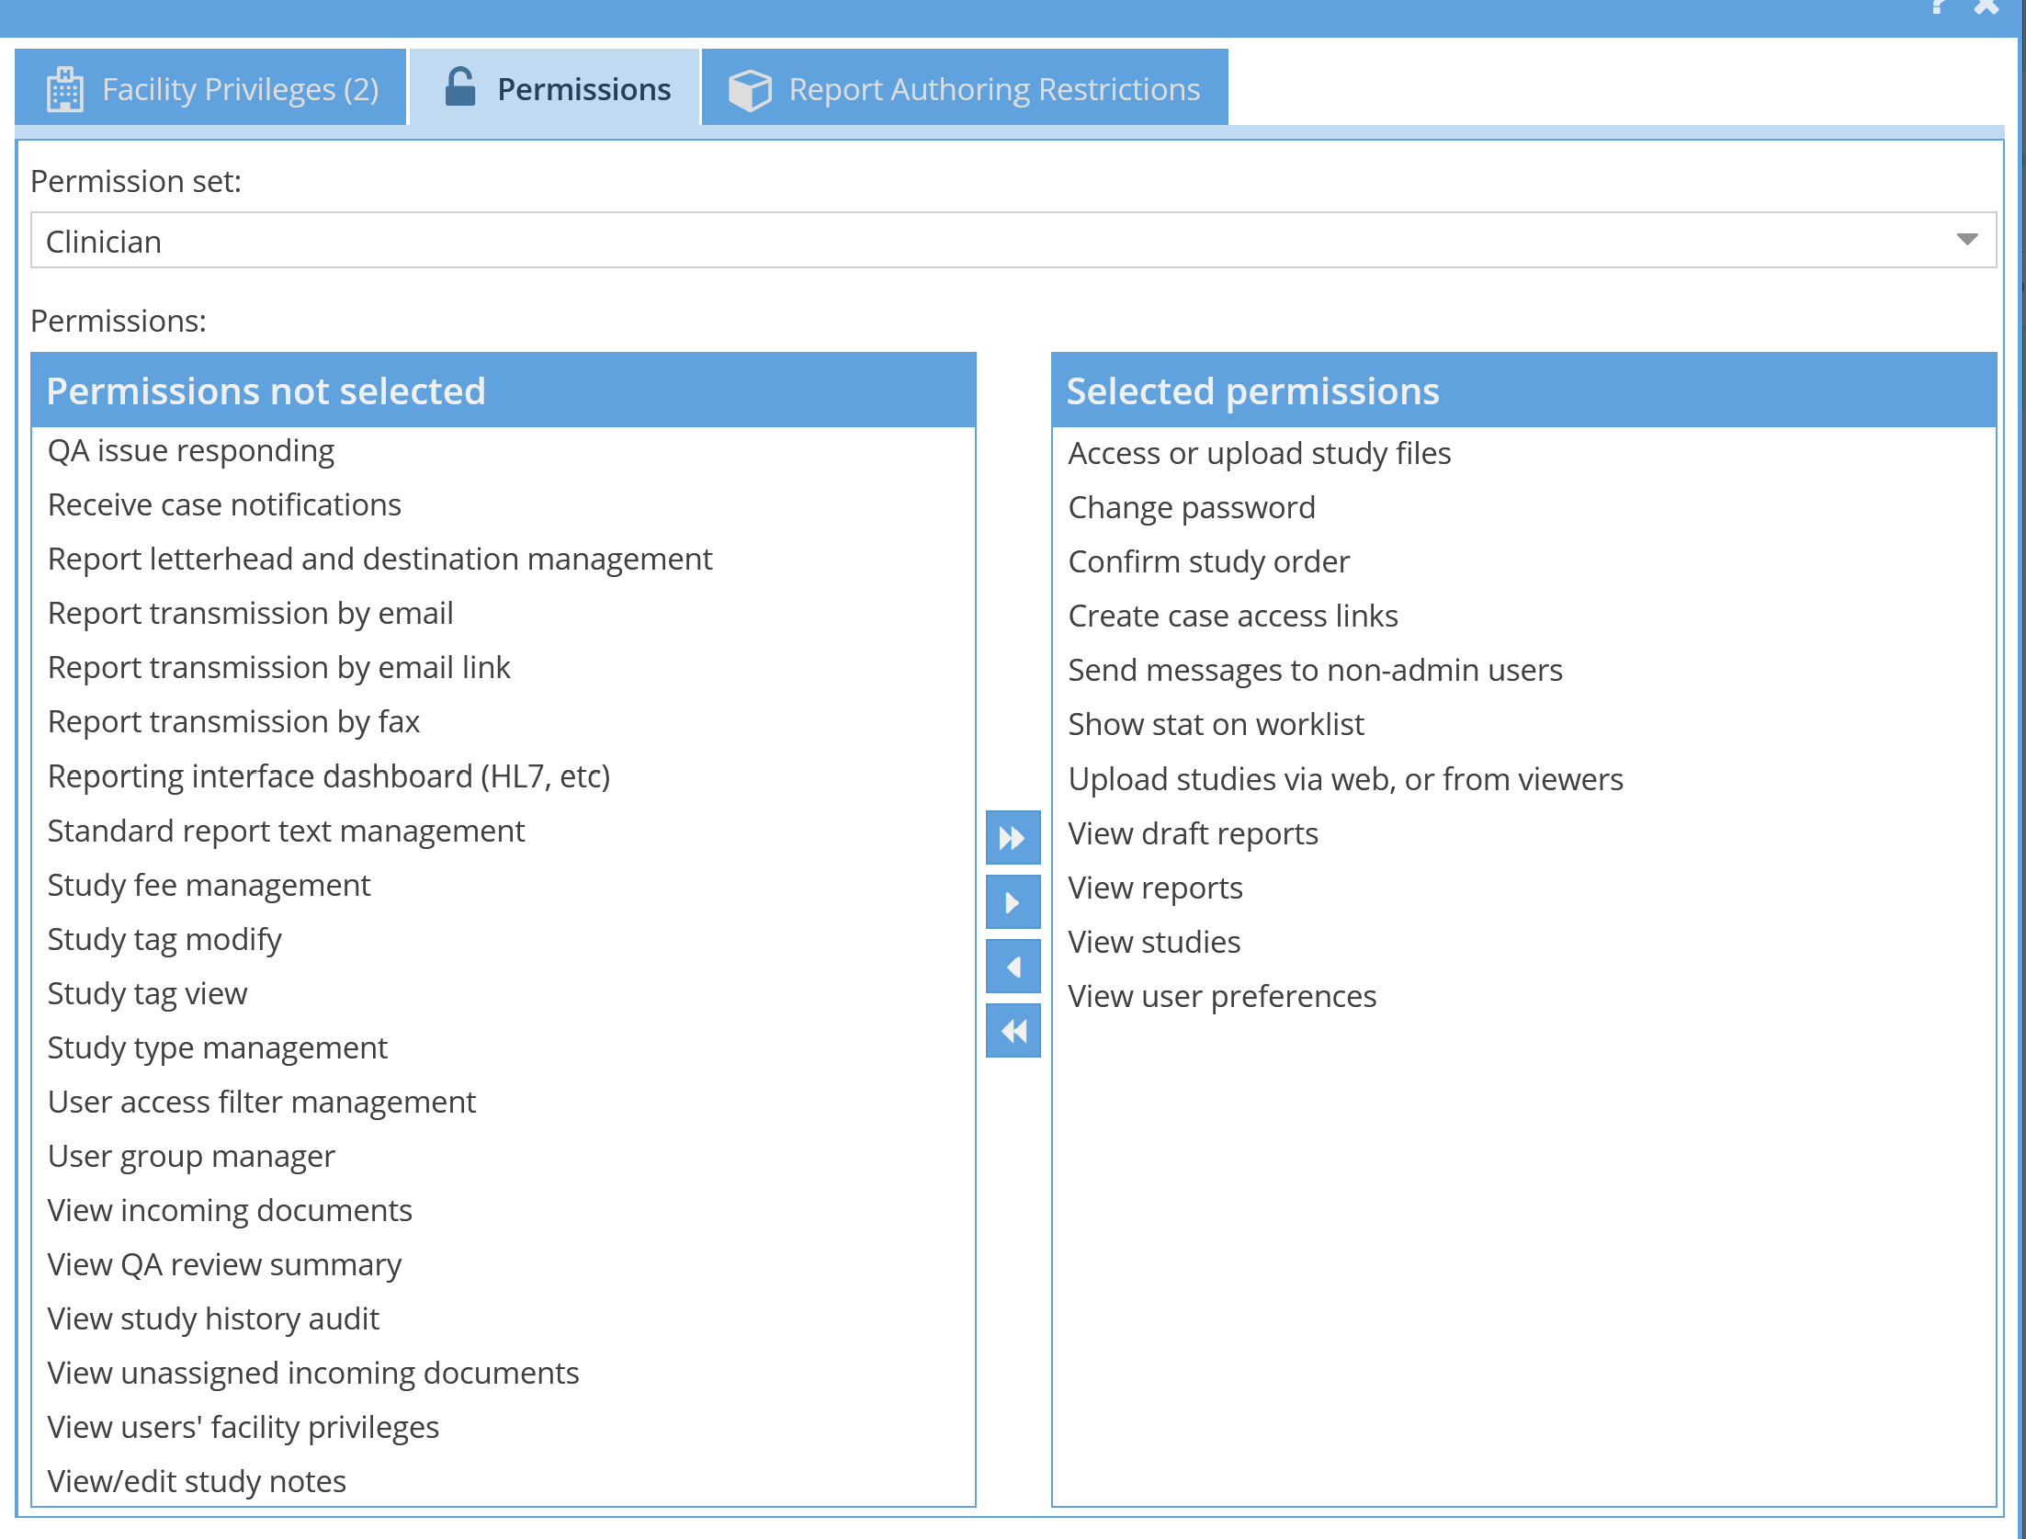Select 'Access or upload study files'

click(1523, 454)
